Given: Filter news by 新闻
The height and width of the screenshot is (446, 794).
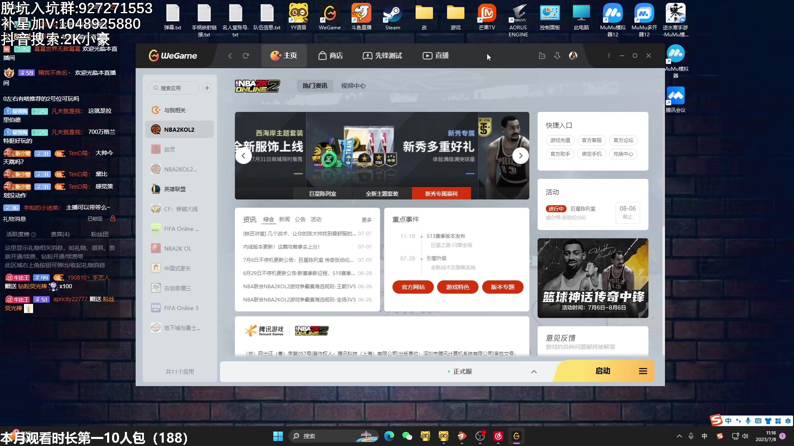Looking at the screenshot, I should tap(284, 219).
